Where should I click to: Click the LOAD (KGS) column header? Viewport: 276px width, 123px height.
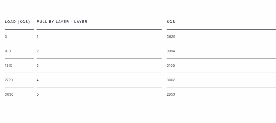coord(18,22)
